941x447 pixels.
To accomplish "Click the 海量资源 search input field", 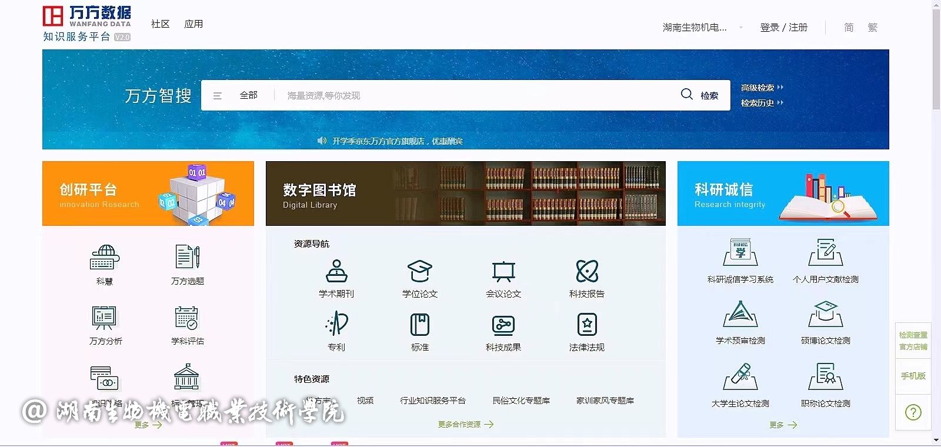I will coord(473,95).
